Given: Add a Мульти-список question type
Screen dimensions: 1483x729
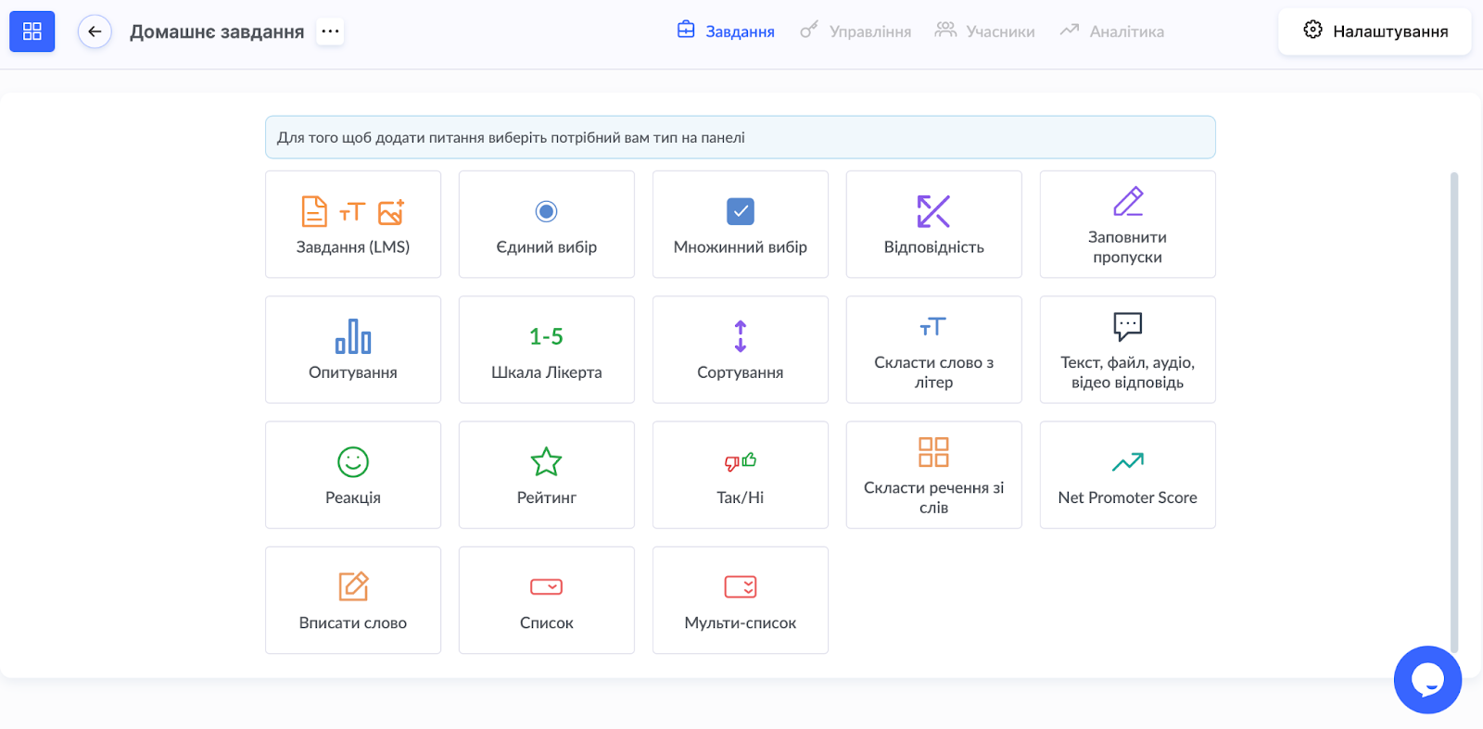Looking at the screenshot, I should coord(740,600).
